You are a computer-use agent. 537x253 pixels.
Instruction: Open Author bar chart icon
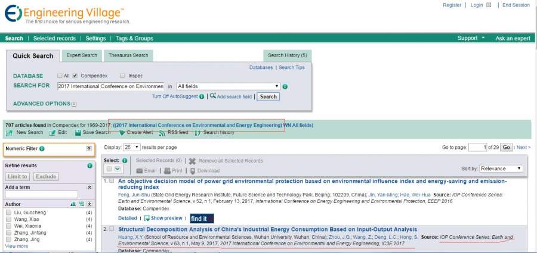click(x=73, y=204)
